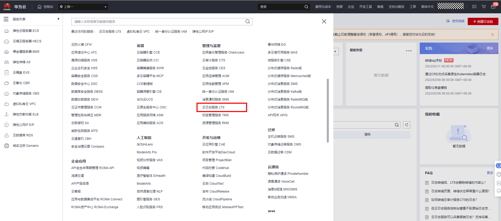Click the refresh button beside the search box
501x221 pixels.
[407, 125]
